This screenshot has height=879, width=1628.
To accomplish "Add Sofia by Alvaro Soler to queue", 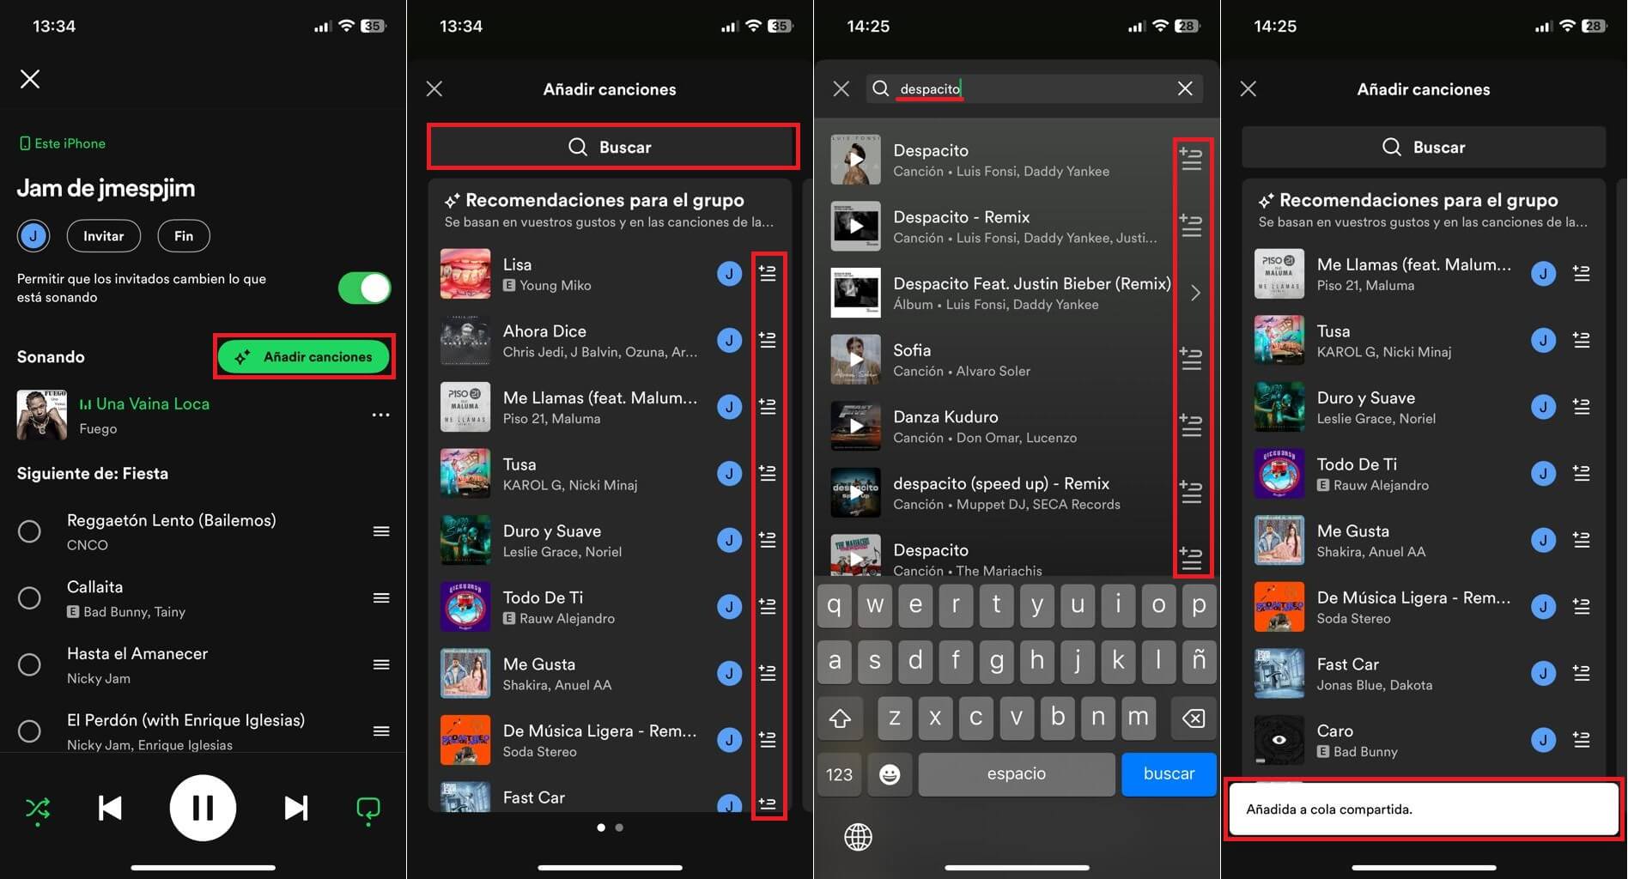I will click(x=1191, y=359).
